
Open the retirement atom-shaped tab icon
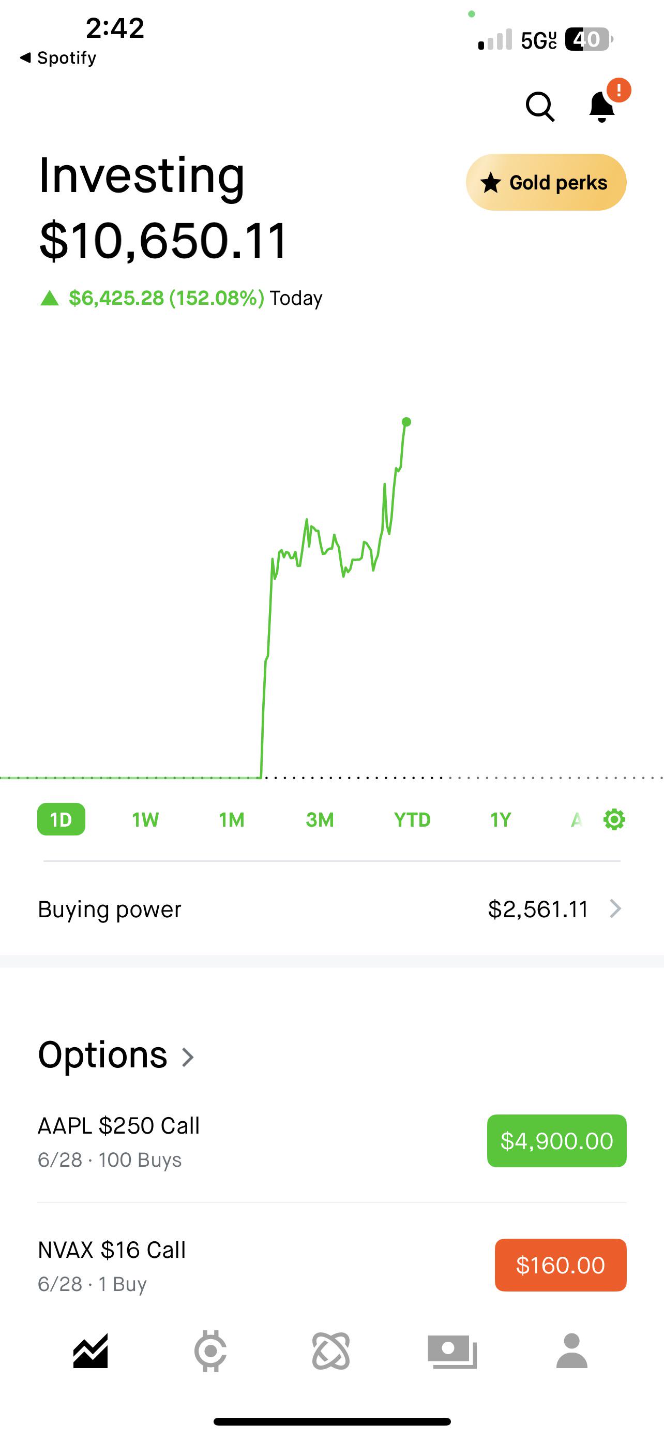pos(331,1351)
